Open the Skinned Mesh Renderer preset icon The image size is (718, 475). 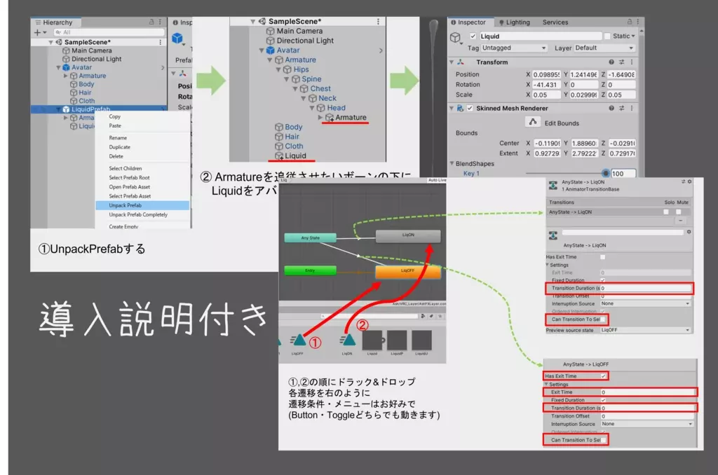[621, 108]
